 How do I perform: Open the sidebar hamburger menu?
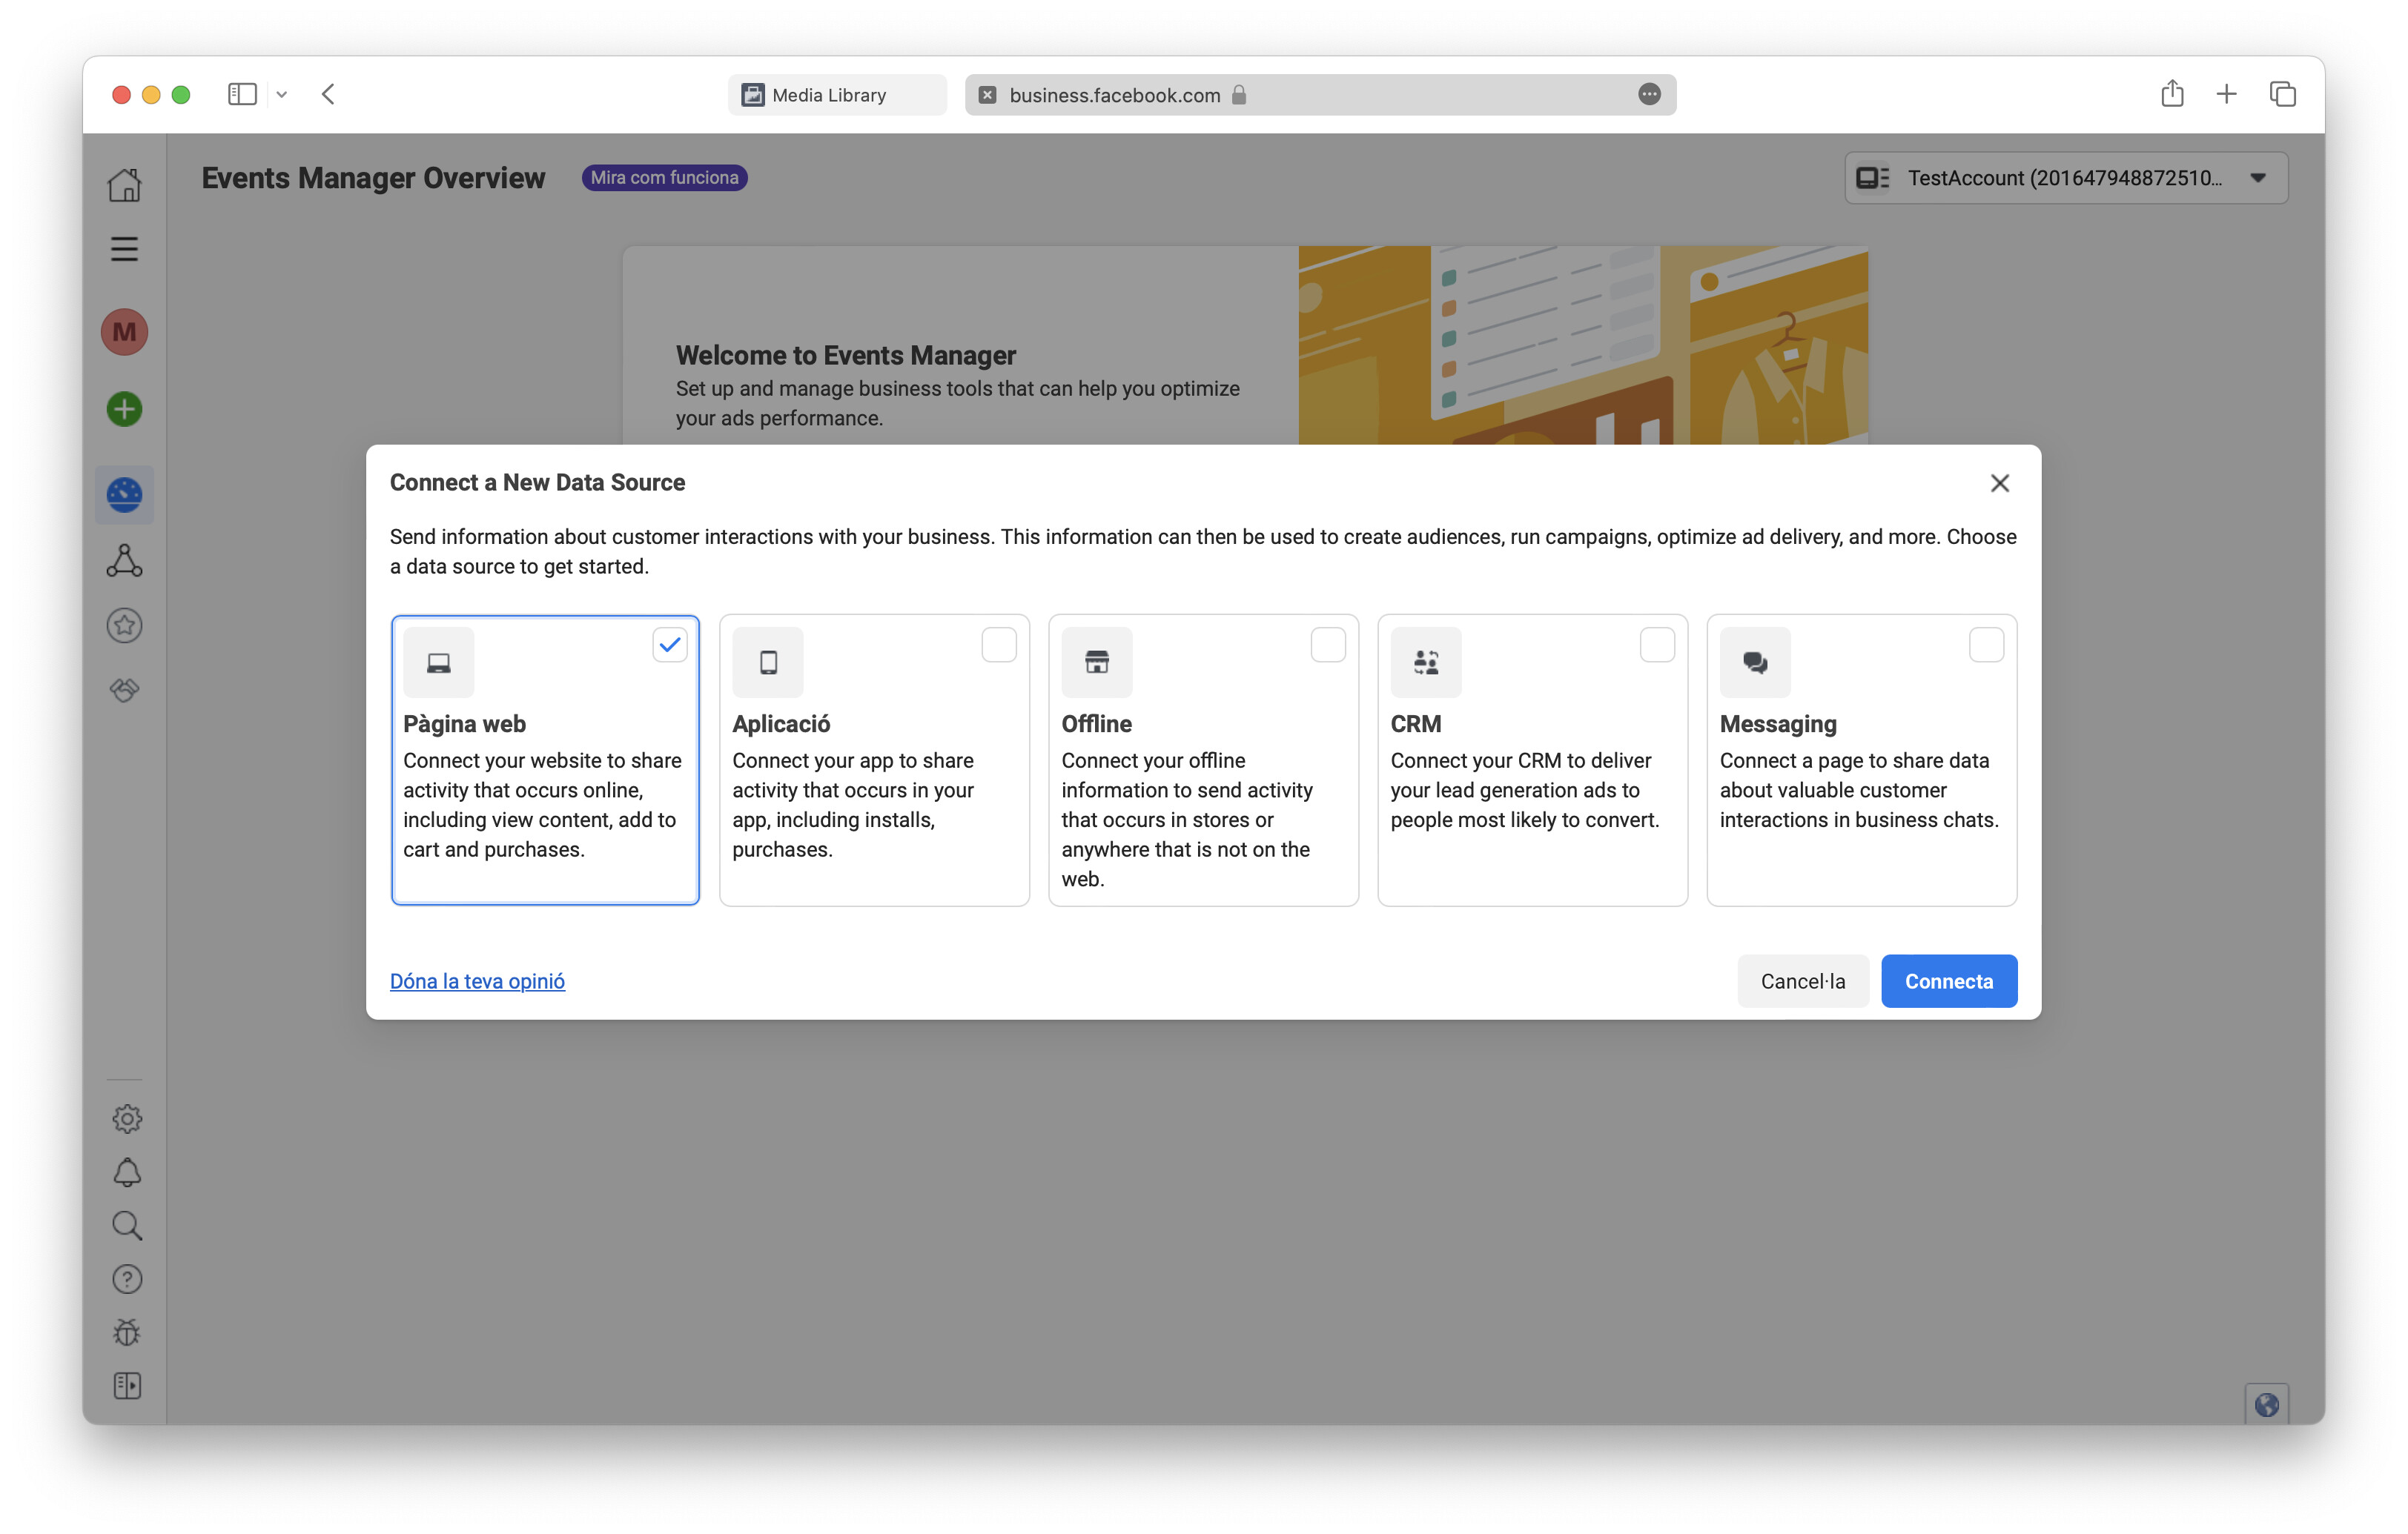pos(124,249)
